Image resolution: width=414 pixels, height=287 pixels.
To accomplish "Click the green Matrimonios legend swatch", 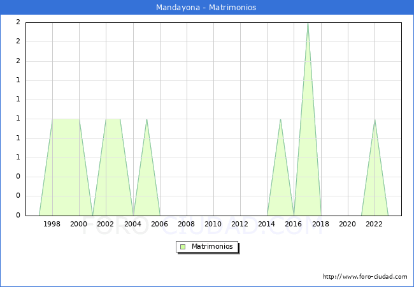I will [183, 247].
